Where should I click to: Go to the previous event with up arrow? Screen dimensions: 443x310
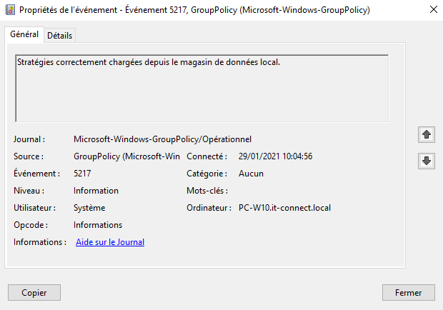pyautogui.click(x=427, y=134)
